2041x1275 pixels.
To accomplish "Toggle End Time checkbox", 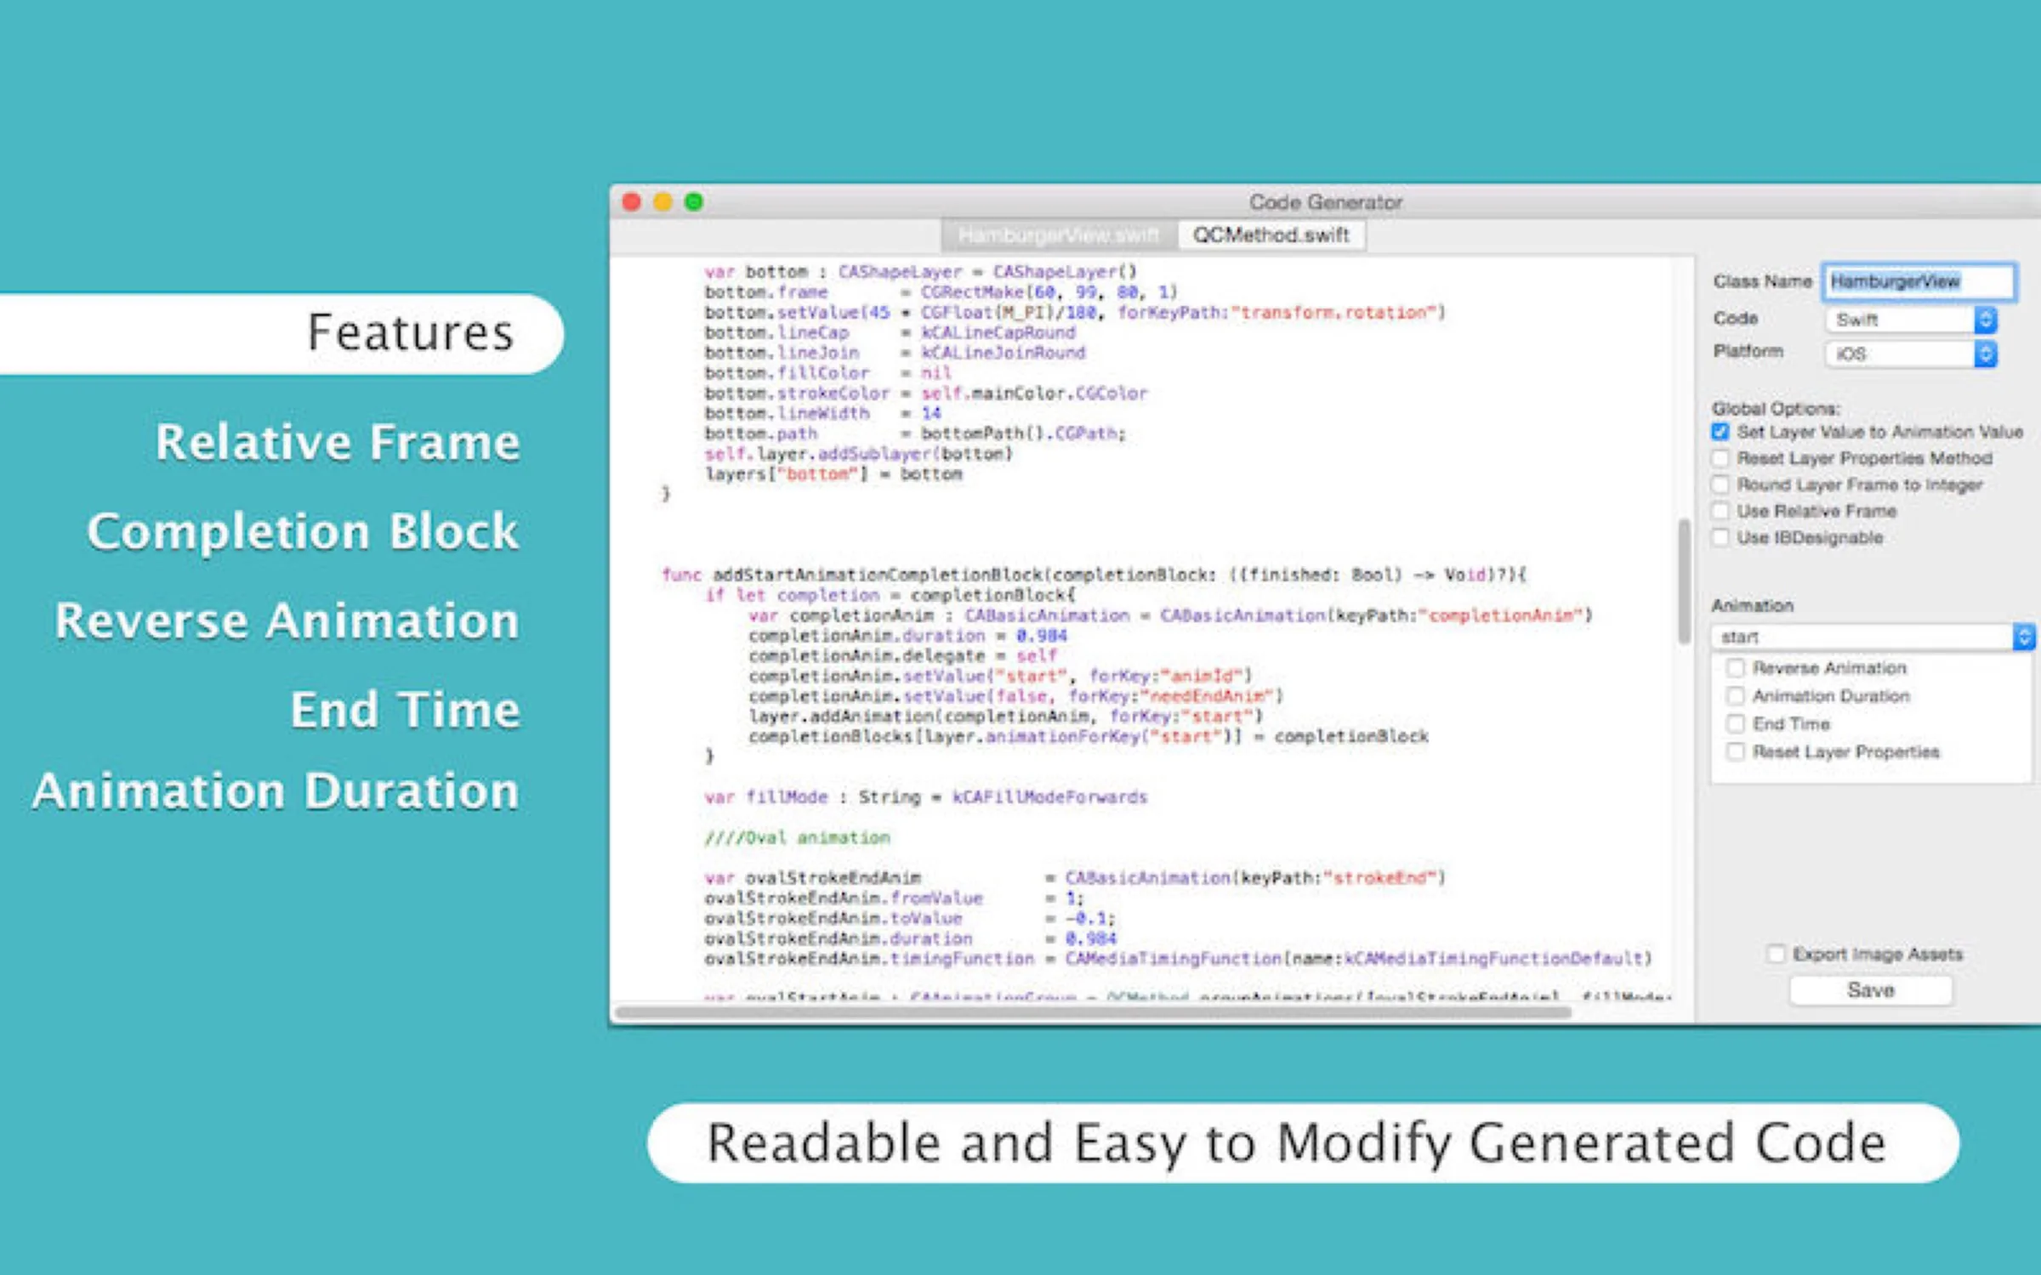I will [x=1736, y=722].
